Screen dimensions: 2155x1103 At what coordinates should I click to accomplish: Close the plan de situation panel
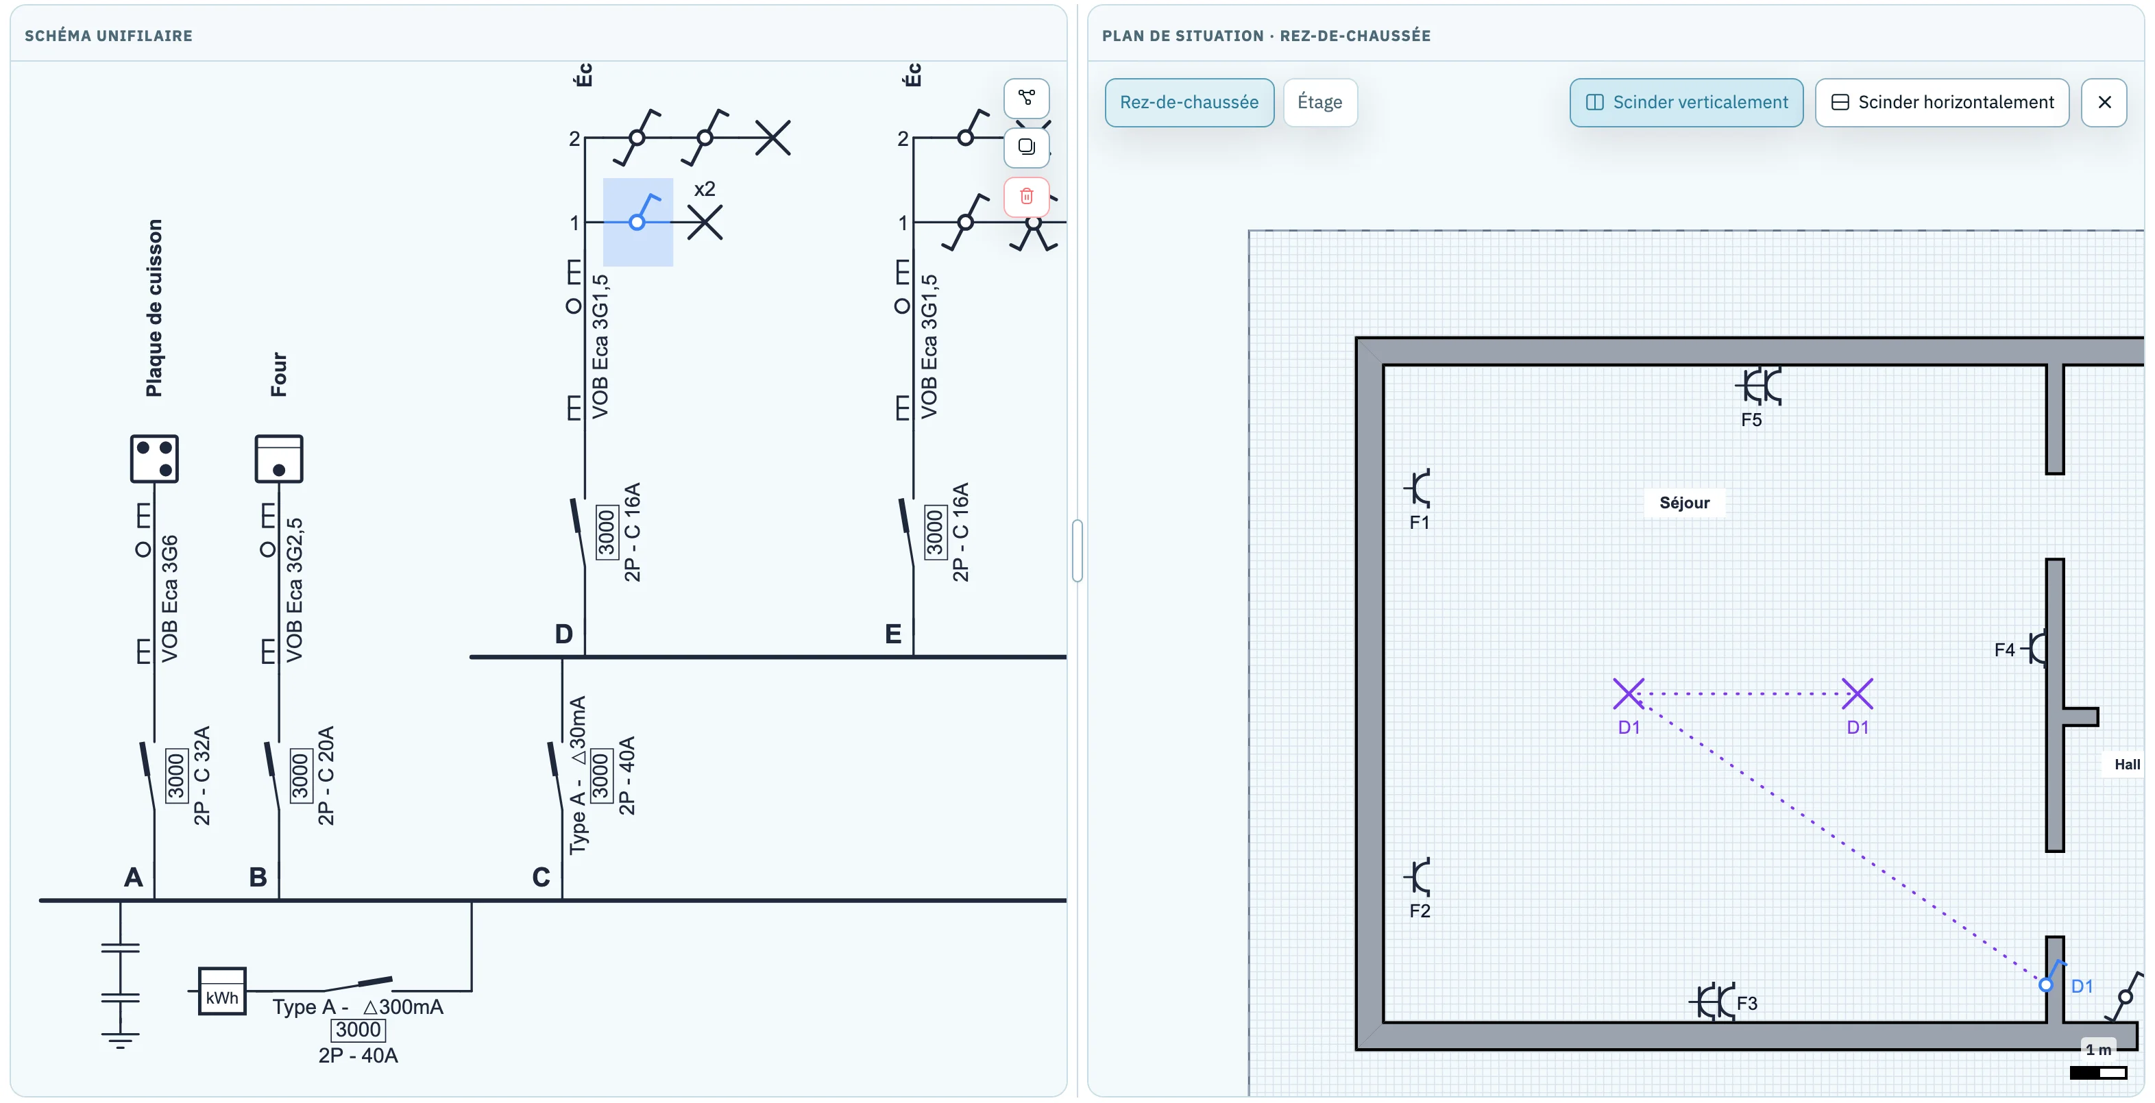(x=2104, y=102)
